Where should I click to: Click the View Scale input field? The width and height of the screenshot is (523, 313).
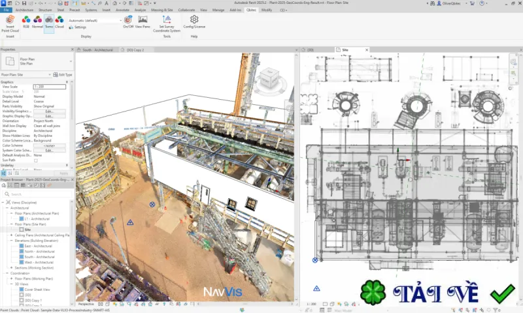pyautogui.click(x=50, y=87)
